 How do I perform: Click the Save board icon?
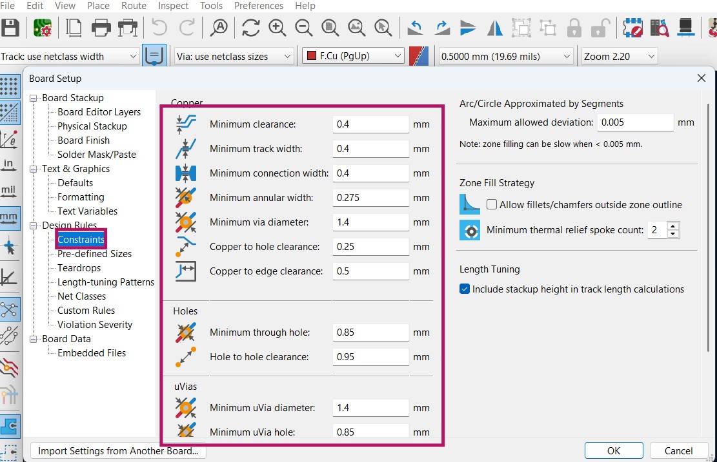tap(10, 28)
